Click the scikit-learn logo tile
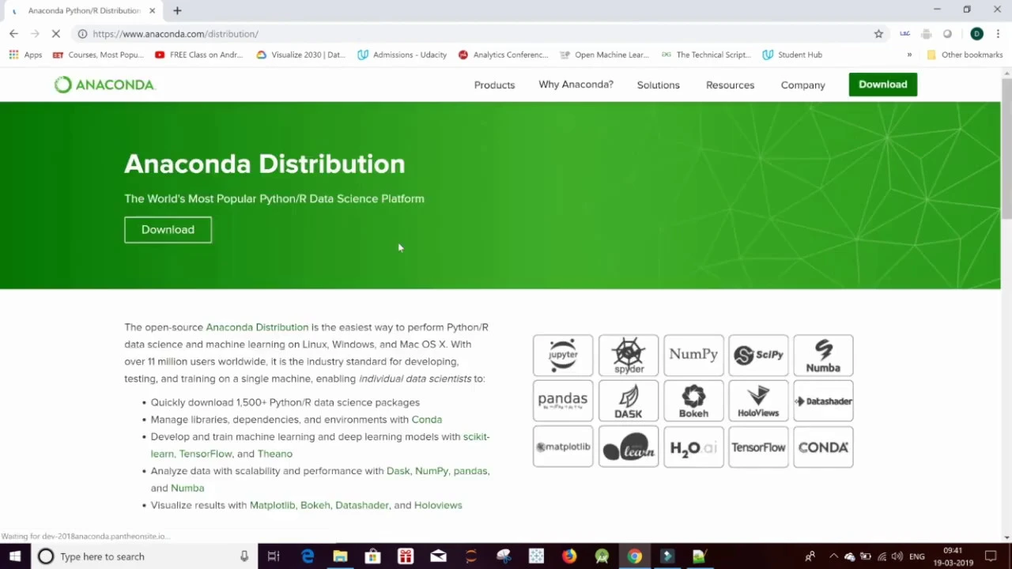Screen dimensions: 1012x569 click(629, 447)
